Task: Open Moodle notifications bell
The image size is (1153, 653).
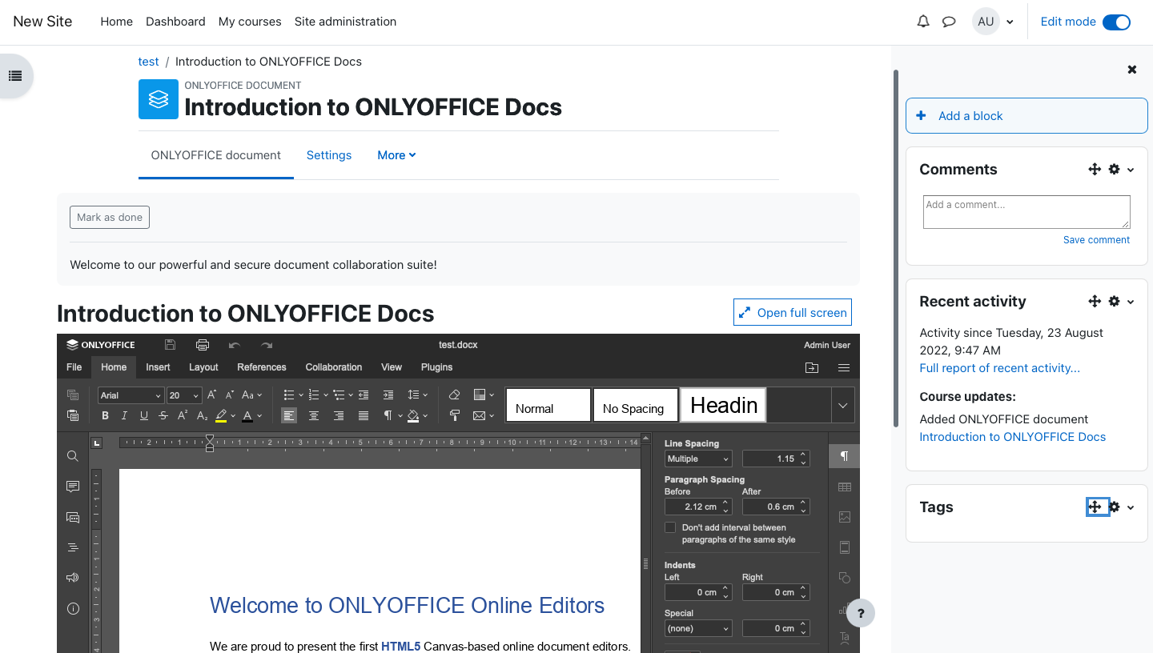Action: (923, 22)
